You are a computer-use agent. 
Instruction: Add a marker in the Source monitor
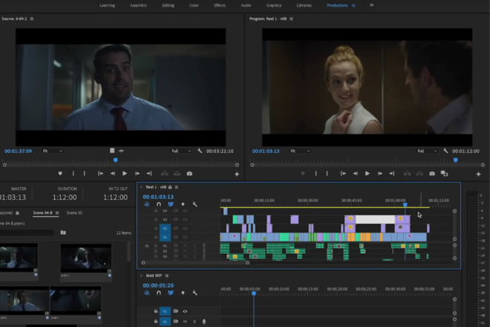[60, 174]
